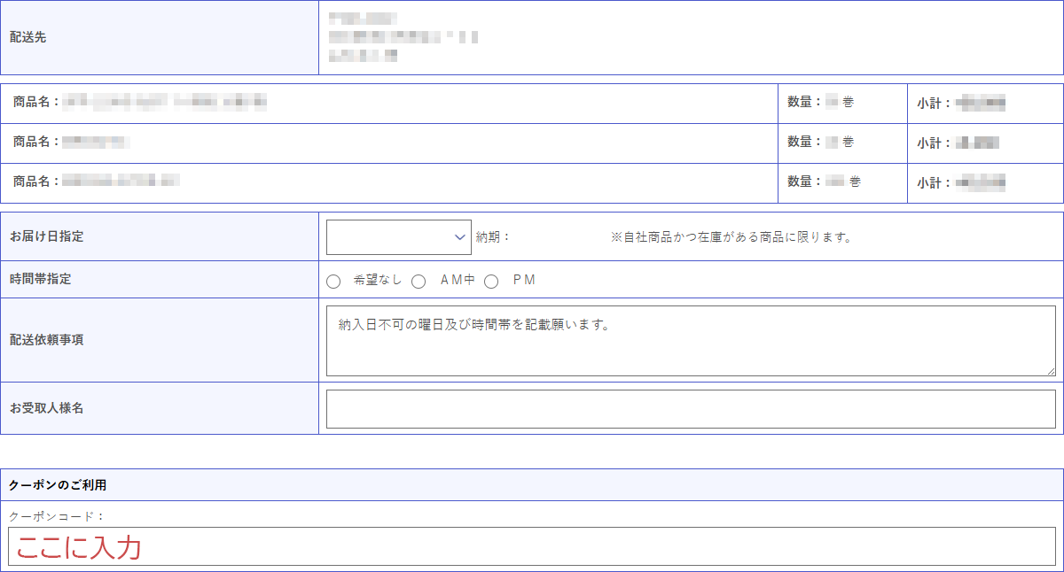Select the PM delivery time radio button
Viewport: 1064px width, 572px height.
[491, 282]
